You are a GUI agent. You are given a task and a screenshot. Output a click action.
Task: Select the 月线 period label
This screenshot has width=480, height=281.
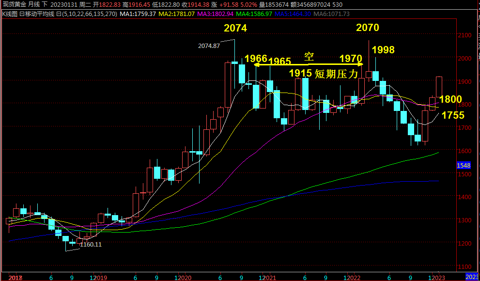pos(33,4)
